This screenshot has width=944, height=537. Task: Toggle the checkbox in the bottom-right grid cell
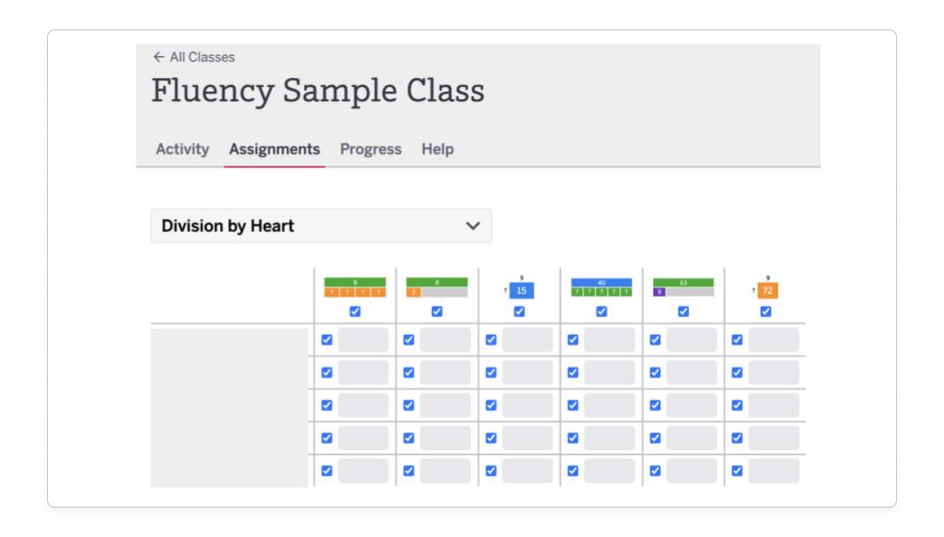(x=737, y=470)
